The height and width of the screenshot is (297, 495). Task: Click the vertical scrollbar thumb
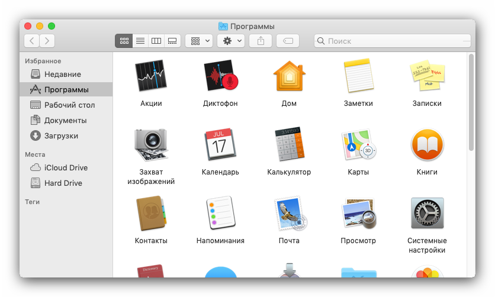(x=471, y=102)
